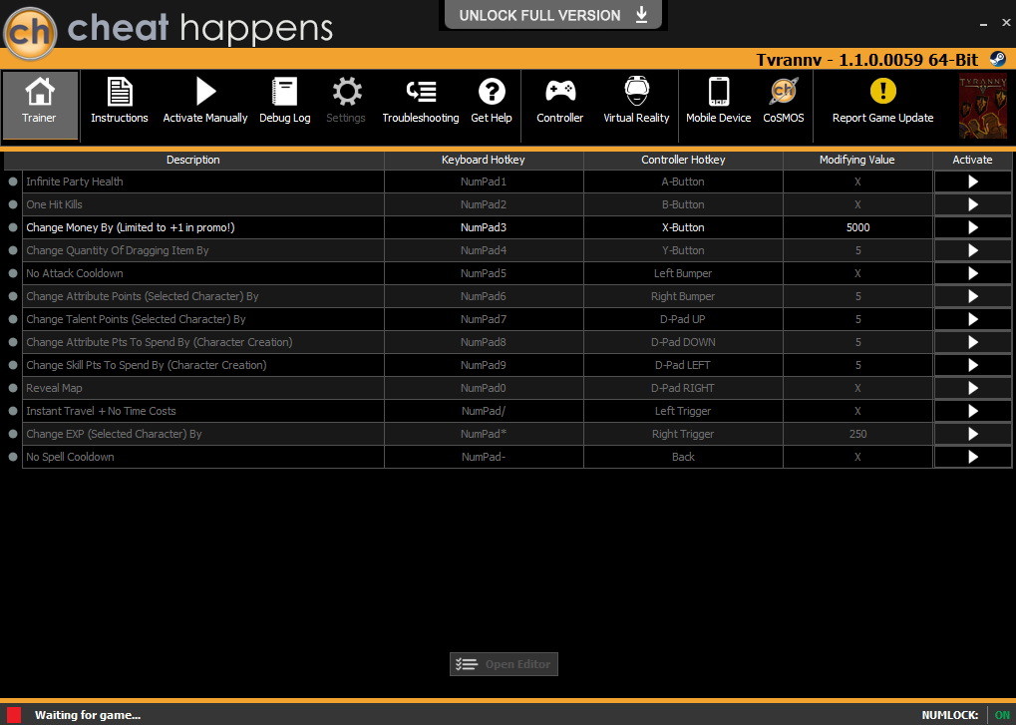Viewport: 1016px width, 725px height.
Task: Toggle status dot for One Hit Kills
Action: point(12,204)
